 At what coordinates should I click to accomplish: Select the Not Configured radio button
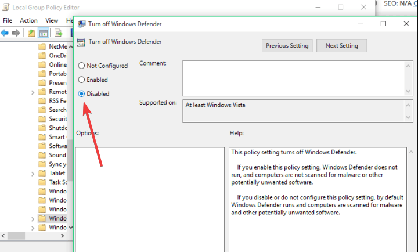[x=82, y=66]
